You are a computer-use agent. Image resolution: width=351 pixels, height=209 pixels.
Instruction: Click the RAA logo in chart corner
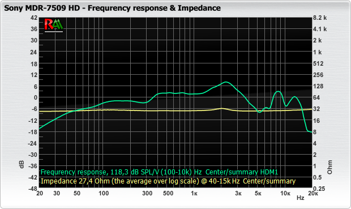[x=54, y=25]
